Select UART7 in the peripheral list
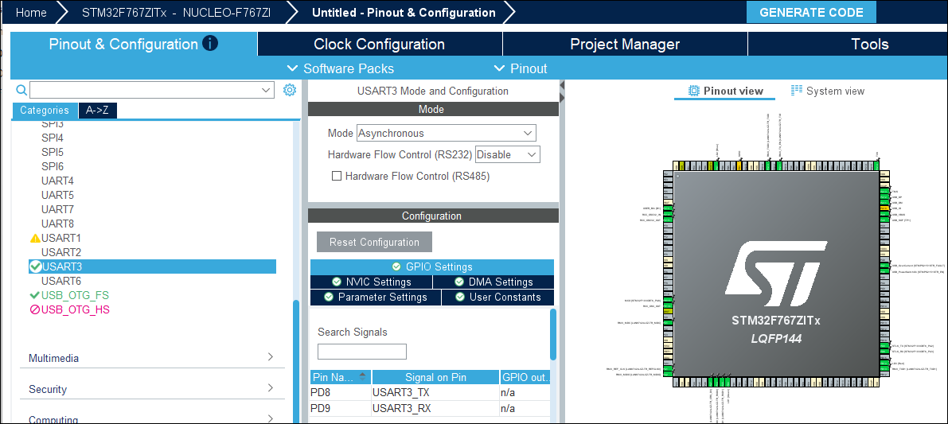Image resolution: width=948 pixels, height=424 pixels. pos(57,209)
